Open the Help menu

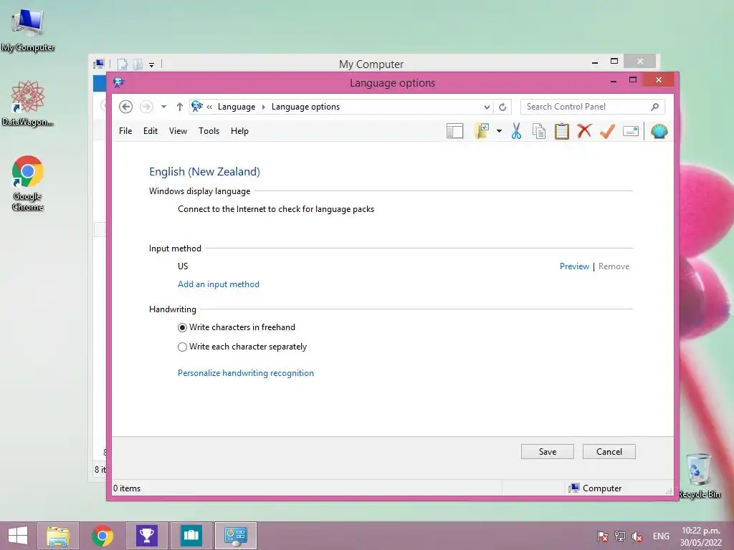point(239,131)
